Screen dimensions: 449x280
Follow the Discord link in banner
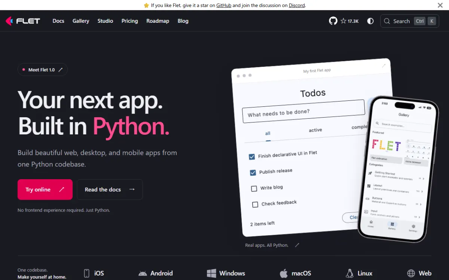[x=296, y=5]
